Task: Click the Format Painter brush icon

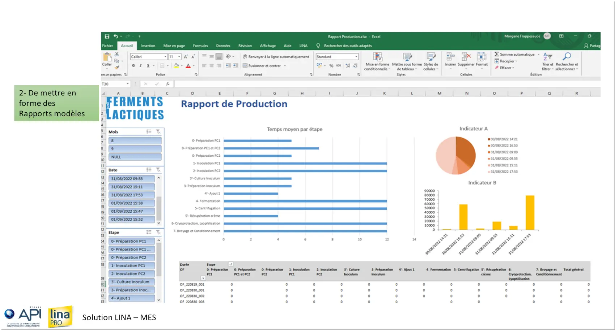Action: point(117,67)
